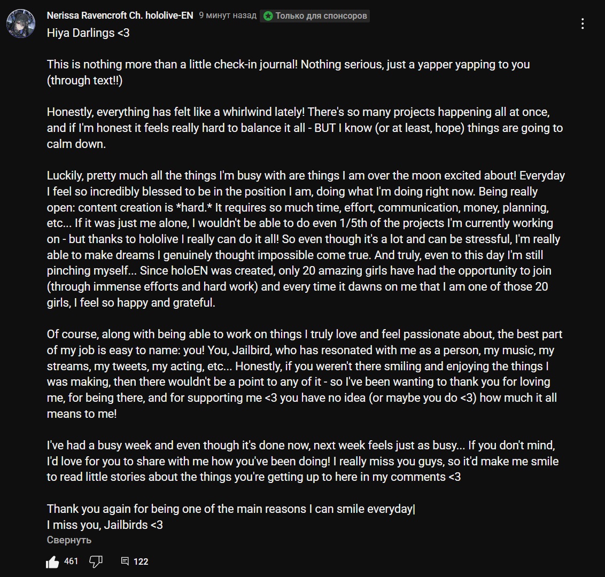Collapse the post with Свернуть
605x577 pixels.
coord(69,540)
